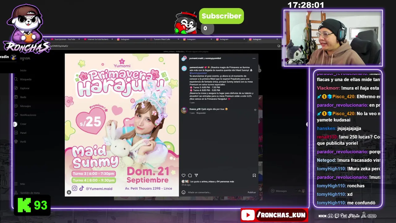Open Explorar in the Instagram sidebar
Image resolution: width=396 pixels, height=223 pixels.
point(22,88)
